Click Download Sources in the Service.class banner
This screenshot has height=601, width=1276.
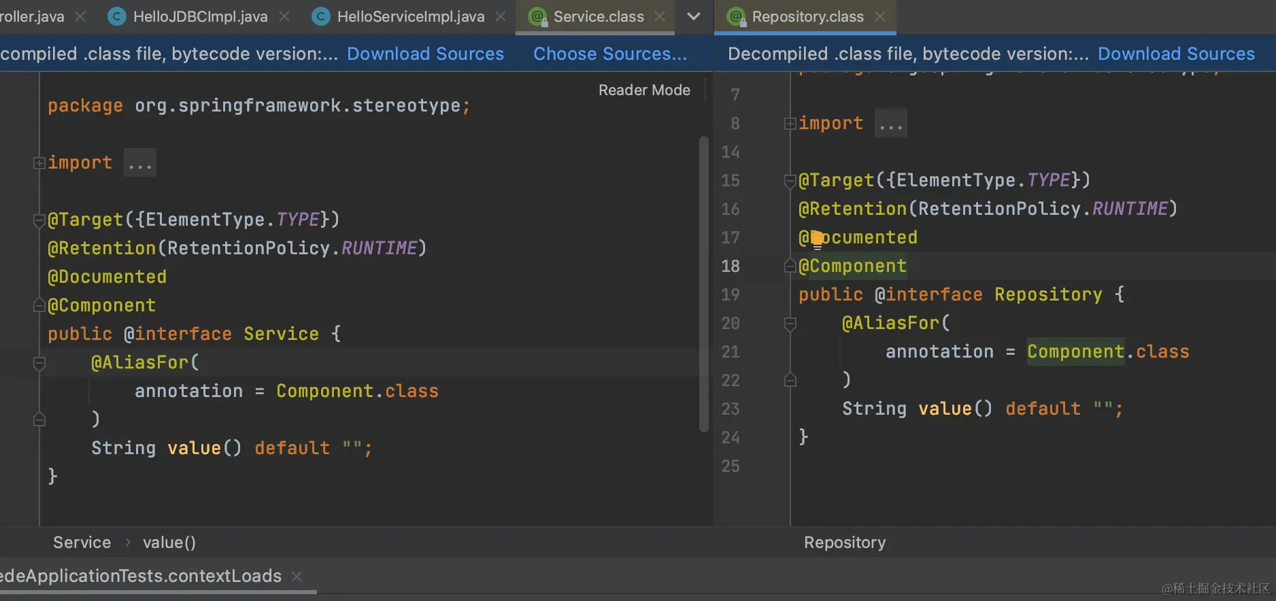426,54
